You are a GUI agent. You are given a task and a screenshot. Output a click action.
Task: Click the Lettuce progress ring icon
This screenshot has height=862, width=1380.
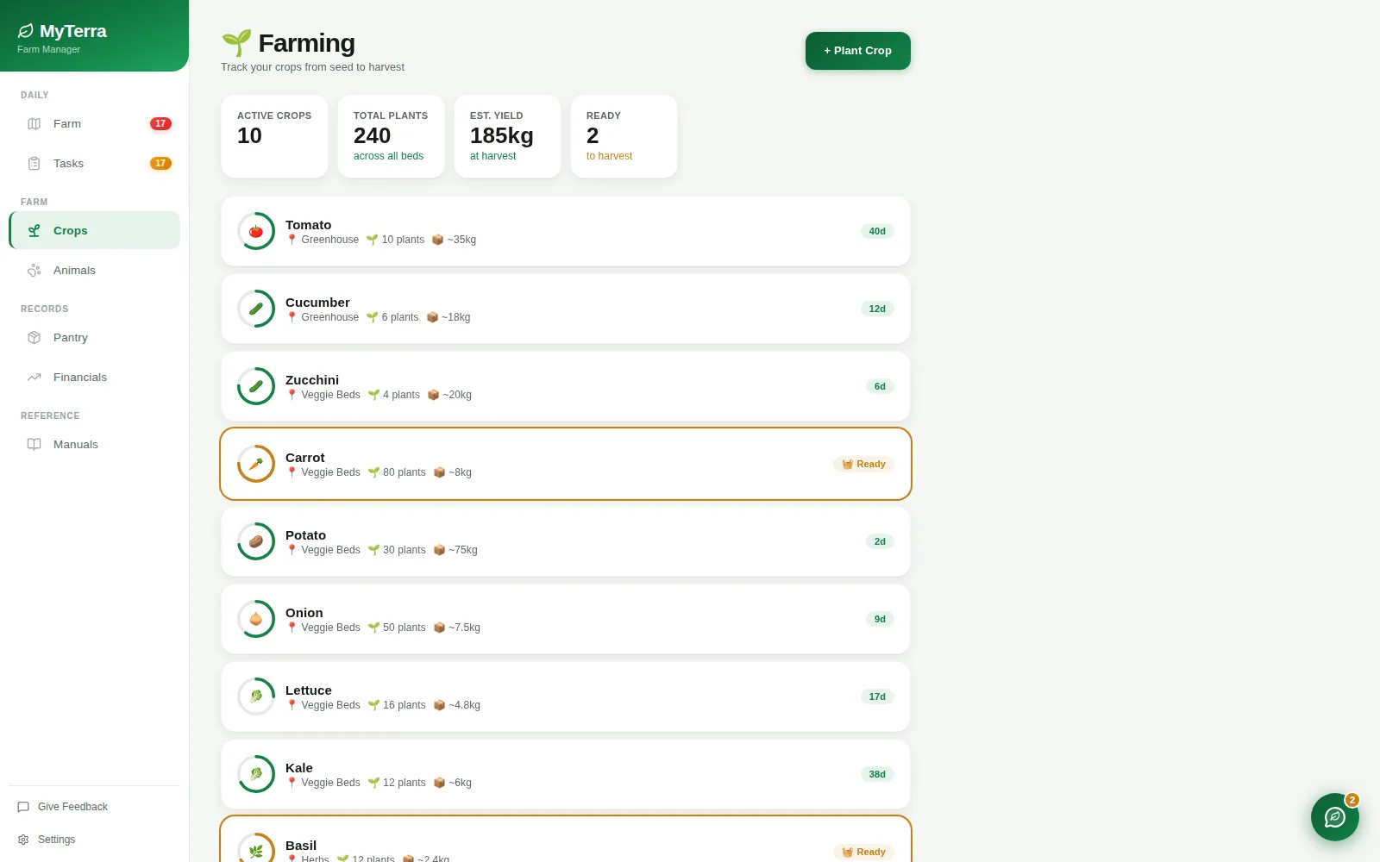(256, 696)
